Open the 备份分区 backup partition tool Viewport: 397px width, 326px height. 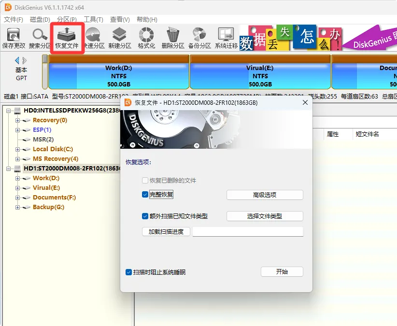pyautogui.click(x=199, y=38)
